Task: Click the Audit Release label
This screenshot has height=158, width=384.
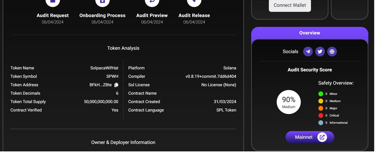Action: 194,15
